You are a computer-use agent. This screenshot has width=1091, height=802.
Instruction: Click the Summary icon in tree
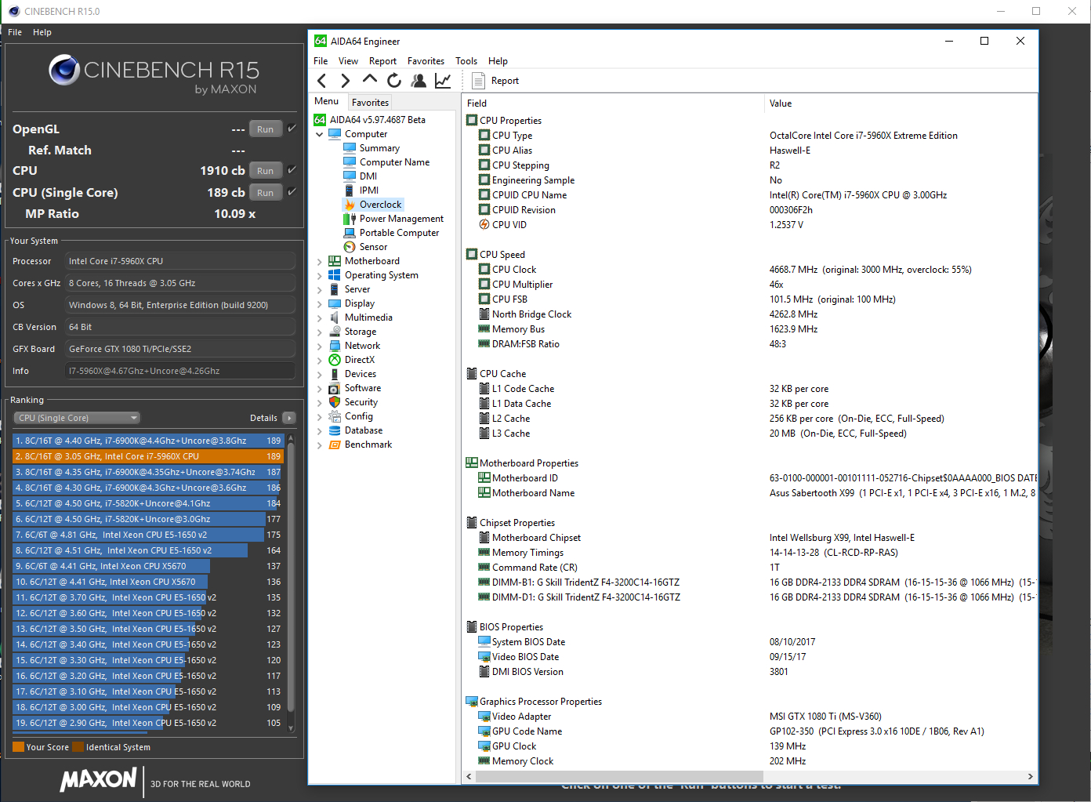coord(350,148)
